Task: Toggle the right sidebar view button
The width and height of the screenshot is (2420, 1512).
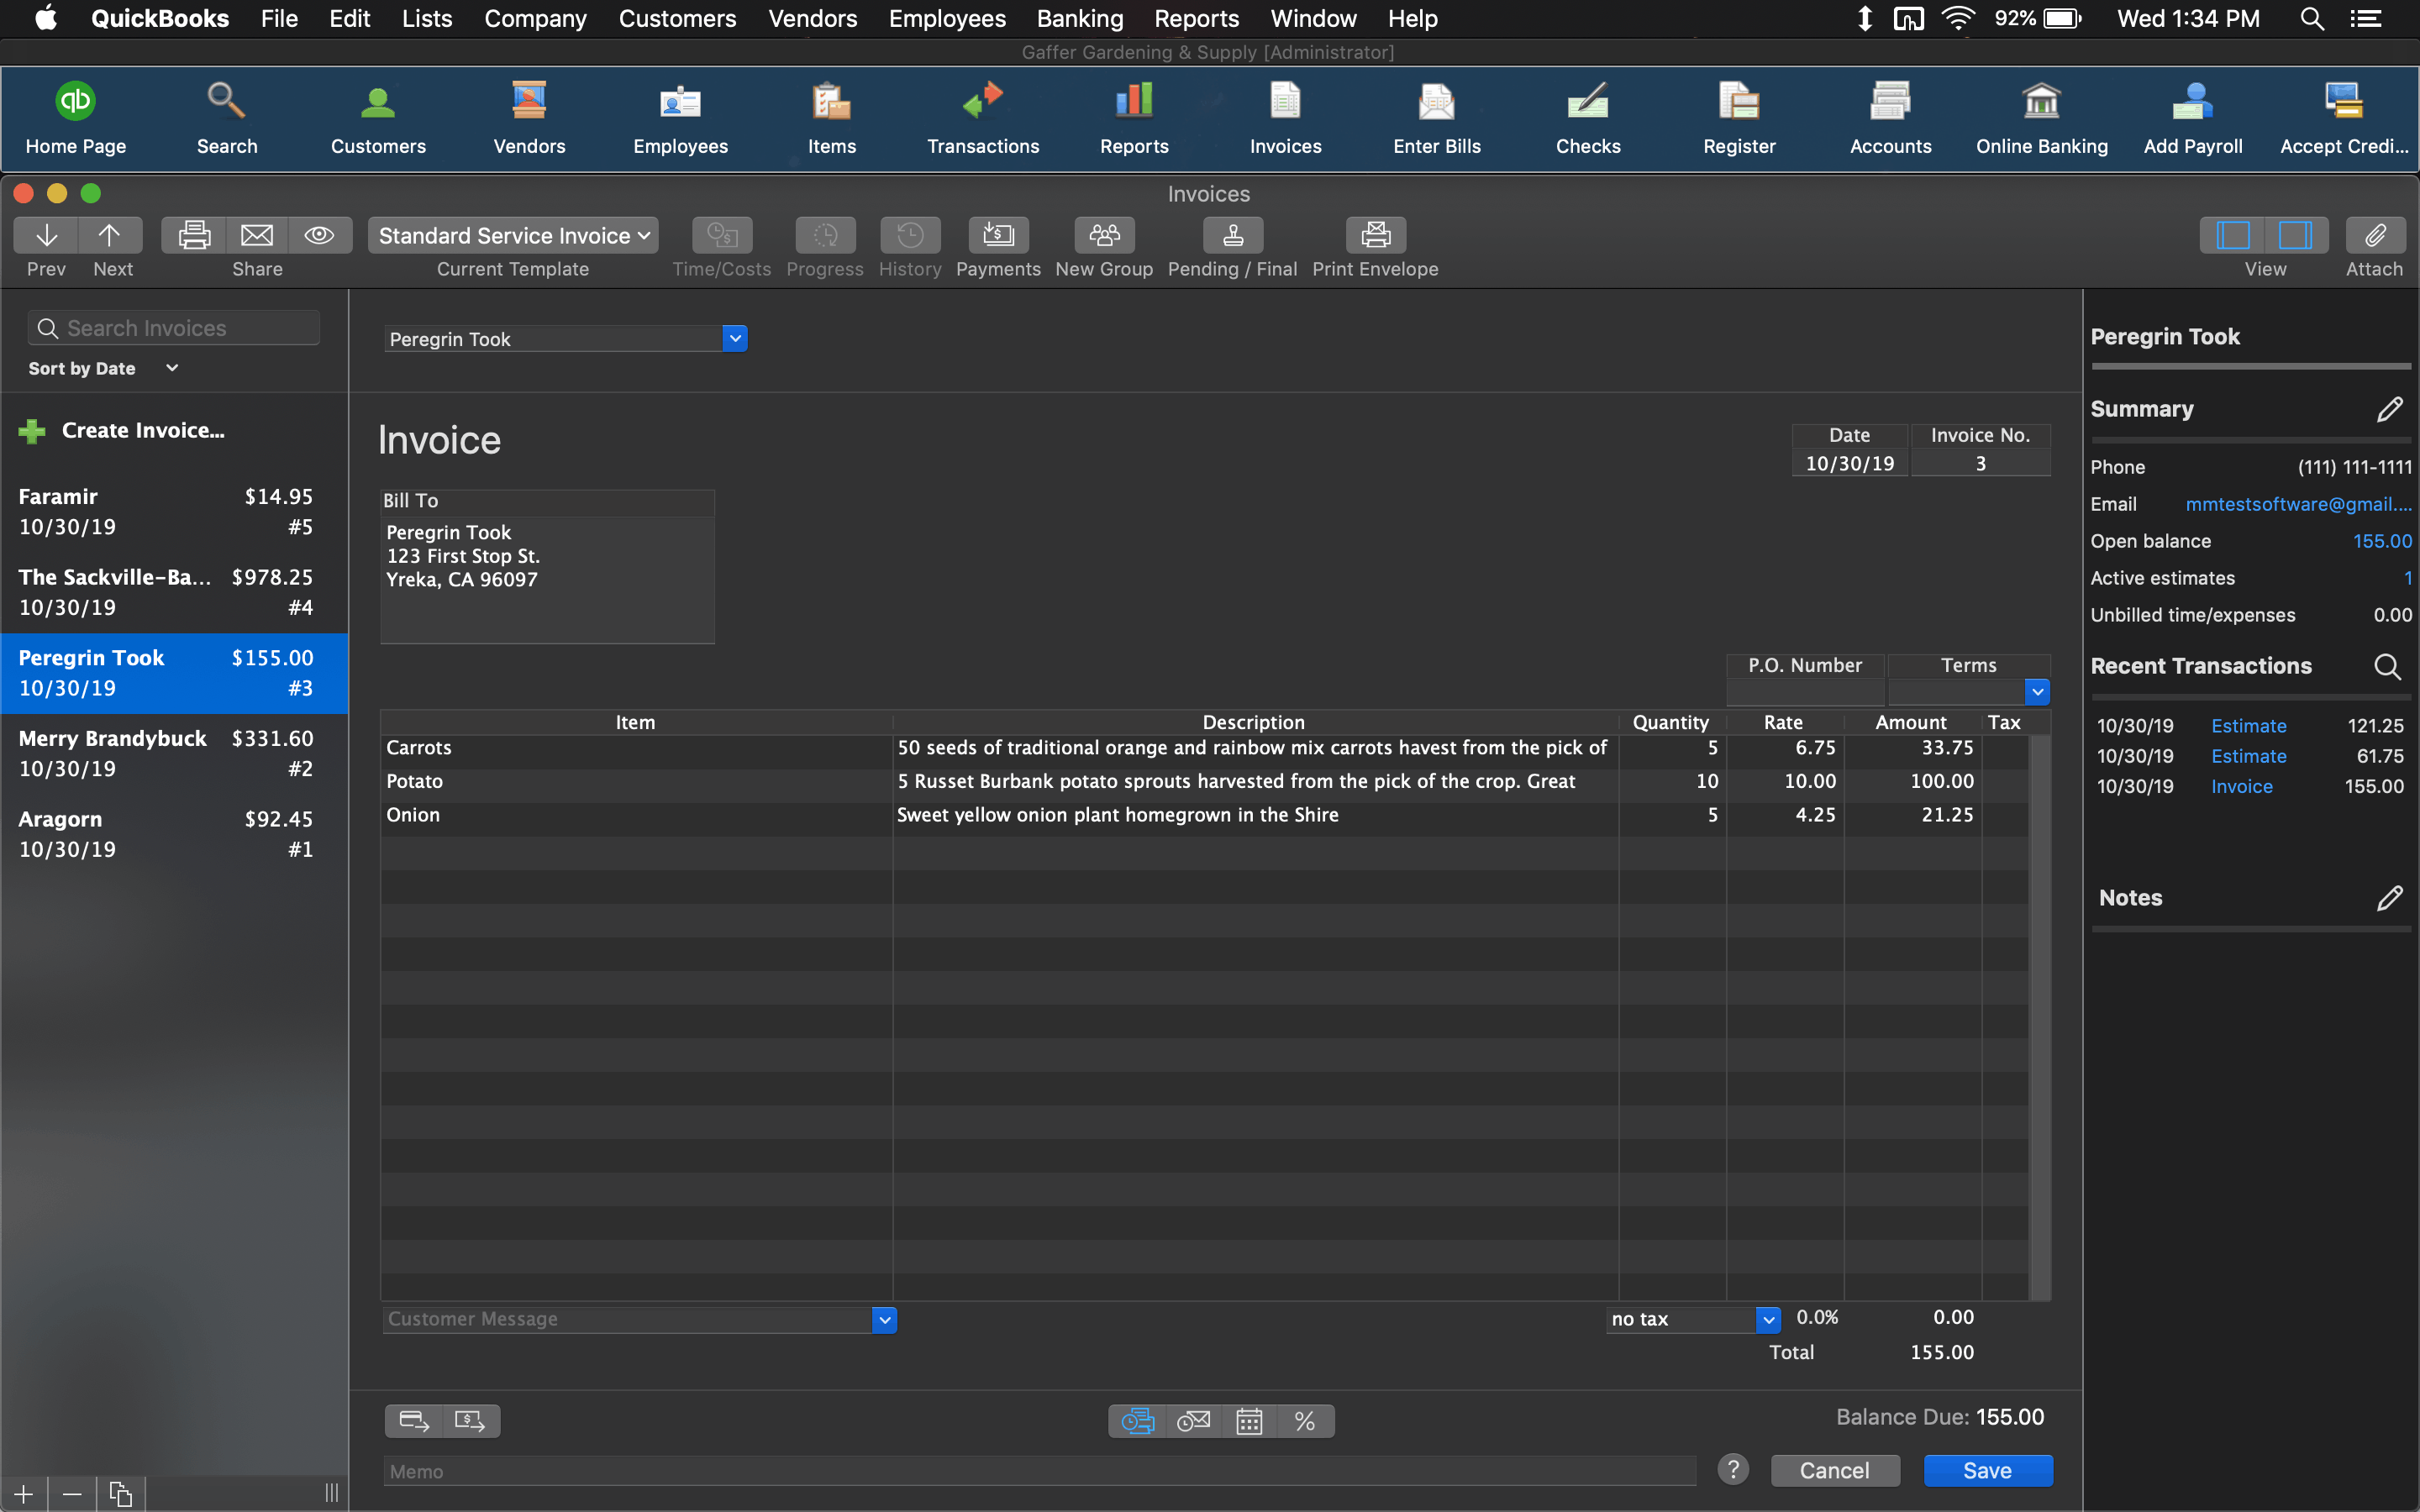Action: click(x=2295, y=235)
